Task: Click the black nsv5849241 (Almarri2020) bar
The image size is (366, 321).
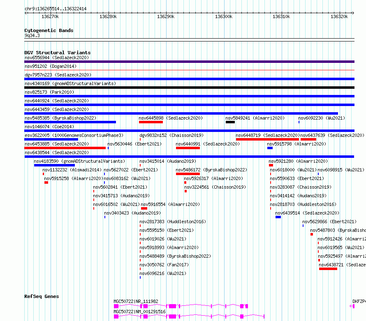Action: pos(230,122)
